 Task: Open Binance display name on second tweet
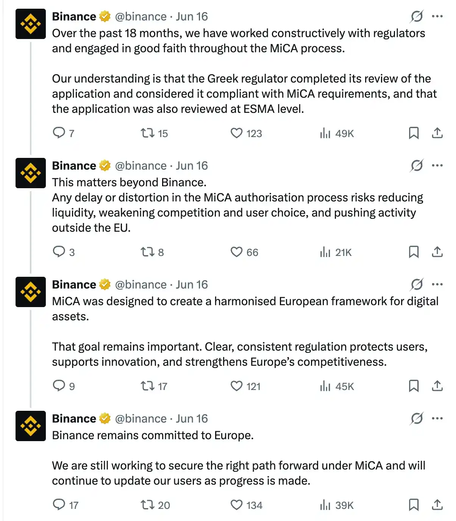74,165
